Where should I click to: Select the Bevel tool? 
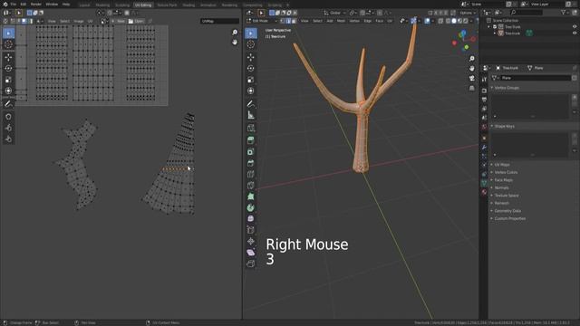click(x=251, y=163)
